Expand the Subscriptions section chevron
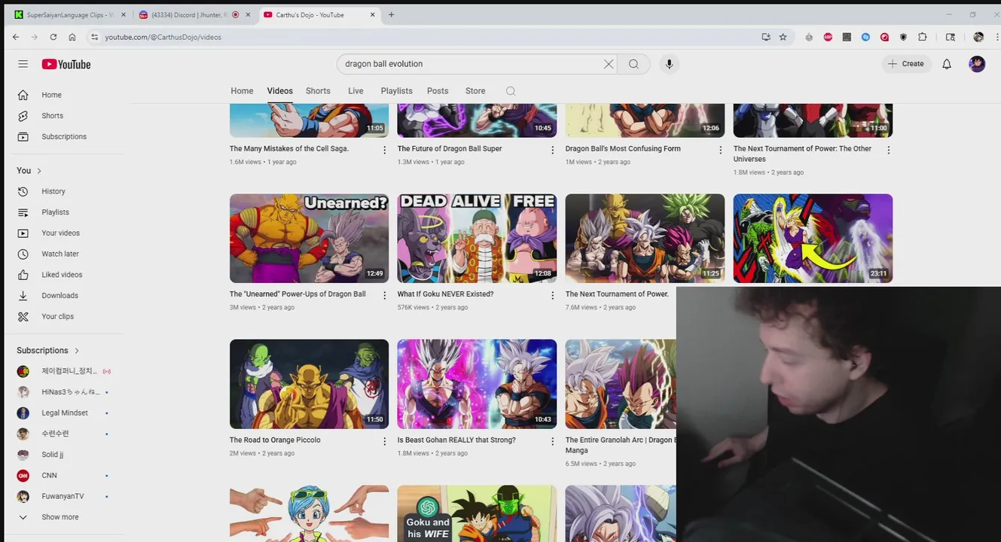 [x=77, y=351]
